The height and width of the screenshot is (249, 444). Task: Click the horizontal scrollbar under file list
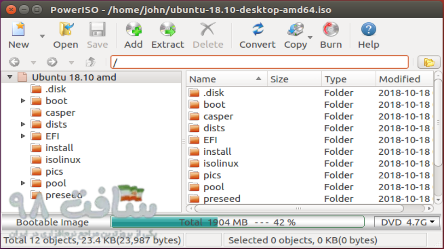pos(299,208)
